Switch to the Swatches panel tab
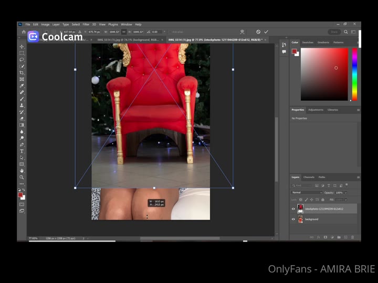378x283 pixels. coord(309,42)
